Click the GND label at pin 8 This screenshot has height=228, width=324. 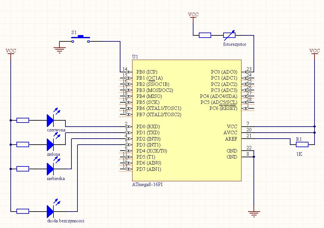click(232, 157)
